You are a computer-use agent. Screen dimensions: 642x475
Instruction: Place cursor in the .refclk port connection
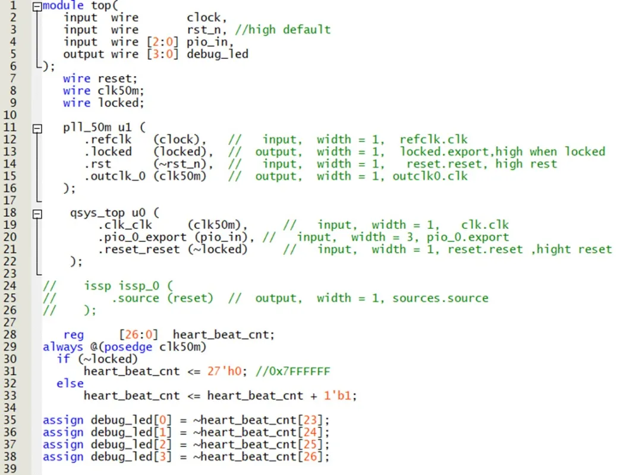pos(108,140)
